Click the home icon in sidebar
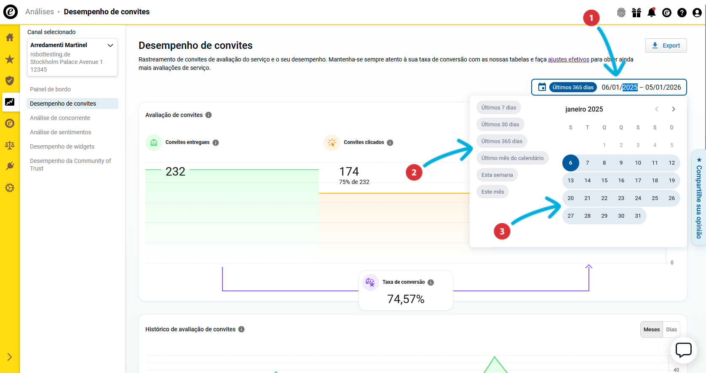The image size is (706, 373). pyautogui.click(x=10, y=37)
